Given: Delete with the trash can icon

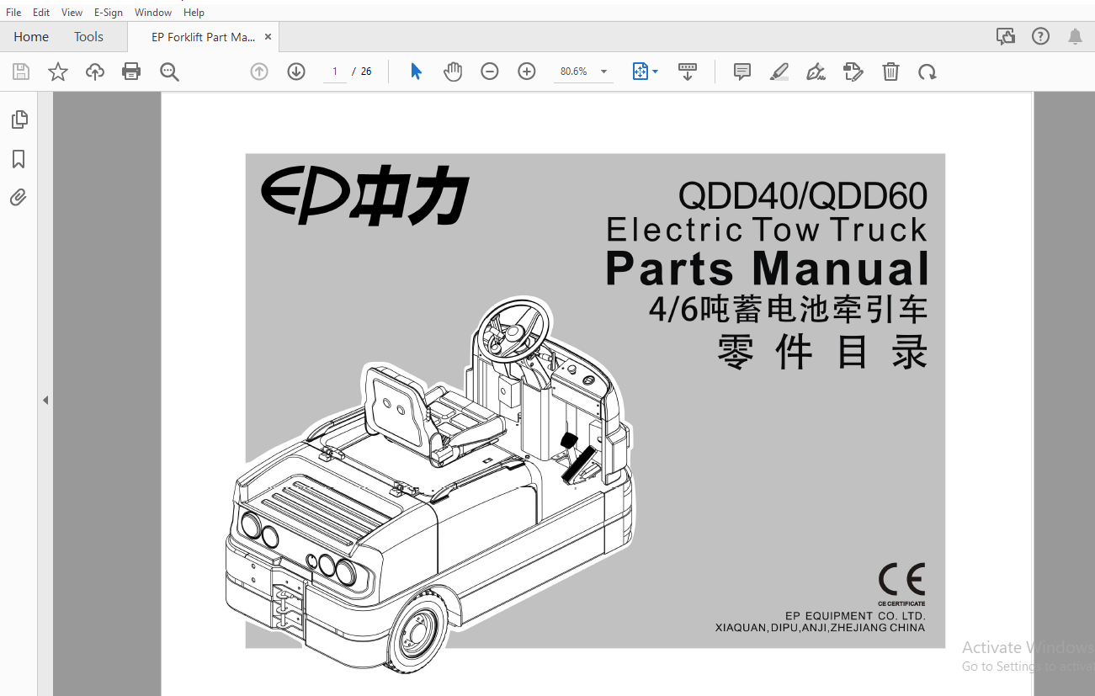Looking at the screenshot, I should (x=890, y=72).
